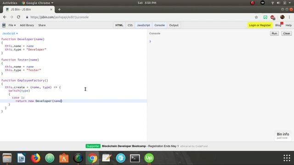Click the JS Bin logo icon

point(4,25)
